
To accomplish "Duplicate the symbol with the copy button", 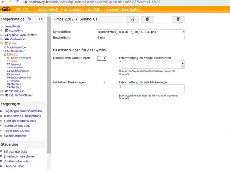I will click(148, 19).
